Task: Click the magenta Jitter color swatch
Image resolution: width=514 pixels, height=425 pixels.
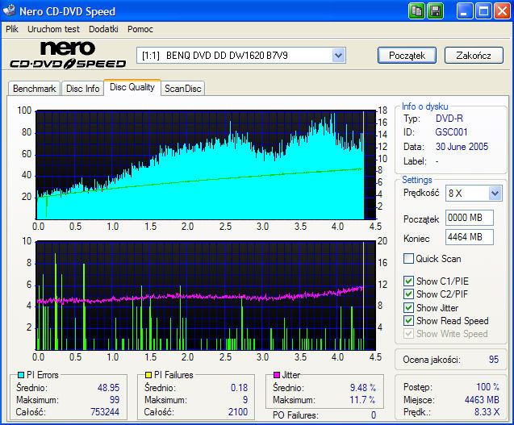Action: [x=277, y=375]
